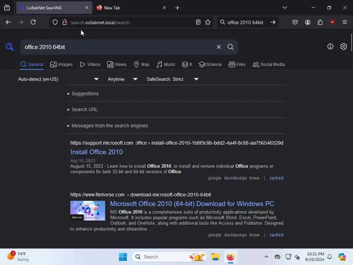Open SearXNG preferences gear icon
The height and width of the screenshot is (265, 353).
(x=343, y=47)
